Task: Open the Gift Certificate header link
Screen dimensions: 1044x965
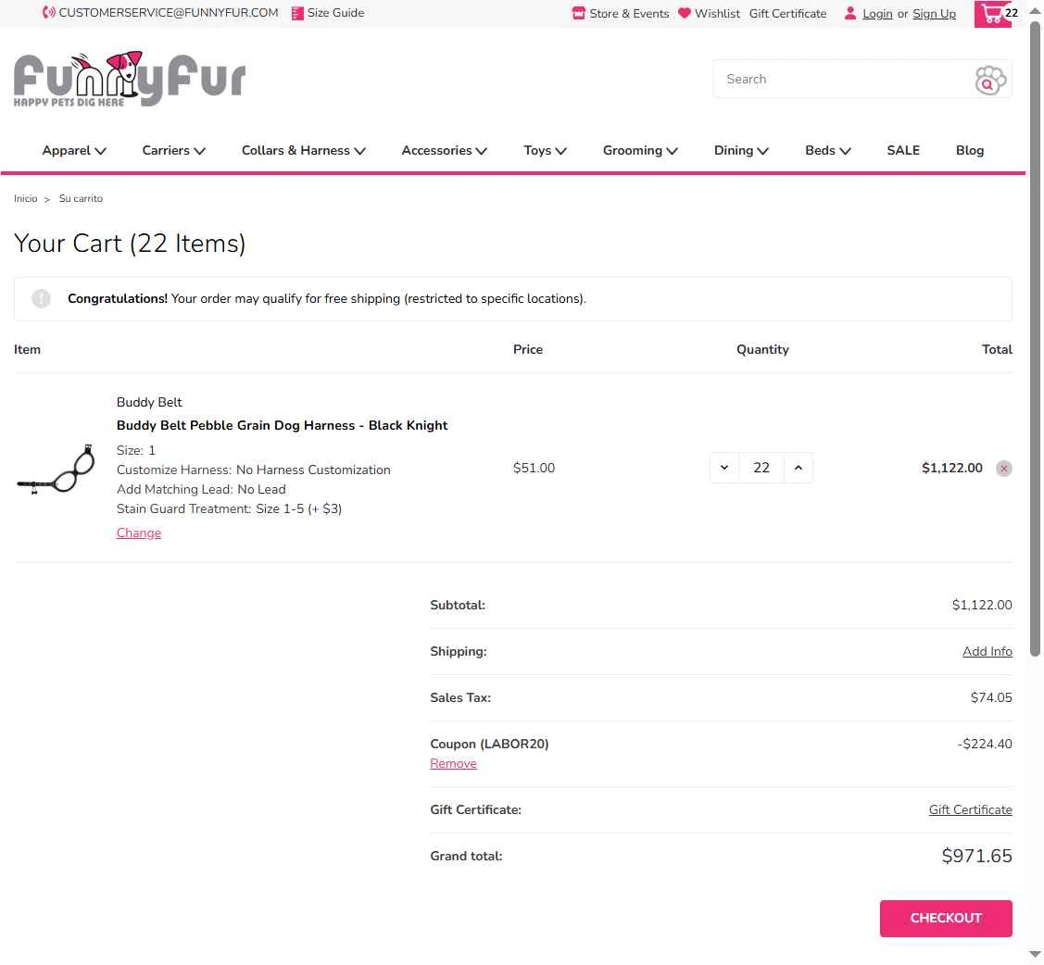Action: click(x=787, y=13)
